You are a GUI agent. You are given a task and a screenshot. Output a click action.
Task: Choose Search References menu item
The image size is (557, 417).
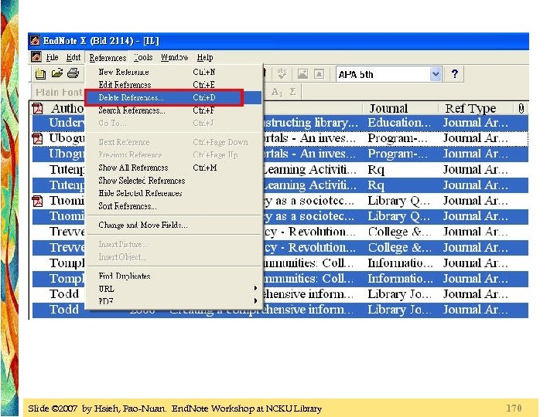(174, 110)
